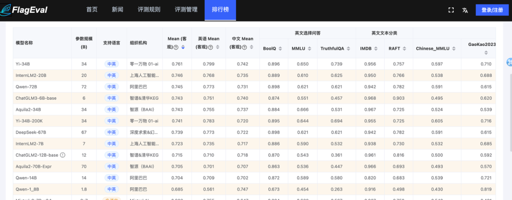Click 中英 tag in DeepSeek-67B row
This screenshot has width=512, height=200.
pyautogui.click(x=112, y=132)
